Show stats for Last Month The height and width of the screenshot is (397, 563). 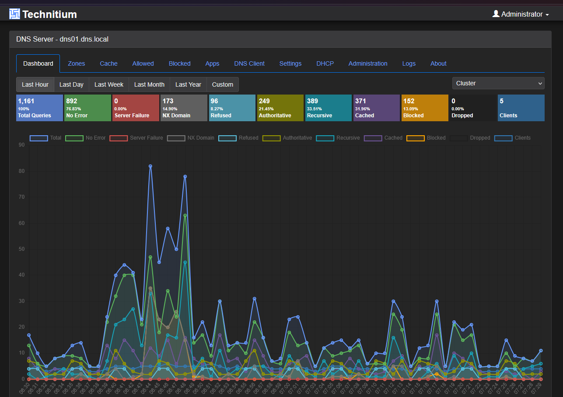point(149,84)
